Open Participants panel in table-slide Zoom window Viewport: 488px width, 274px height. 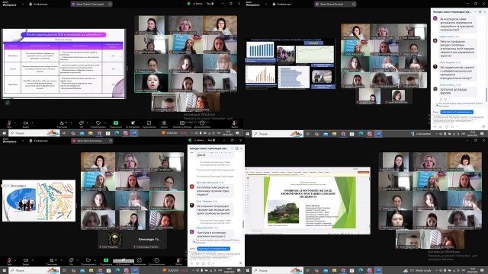pyautogui.click(x=62, y=123)
